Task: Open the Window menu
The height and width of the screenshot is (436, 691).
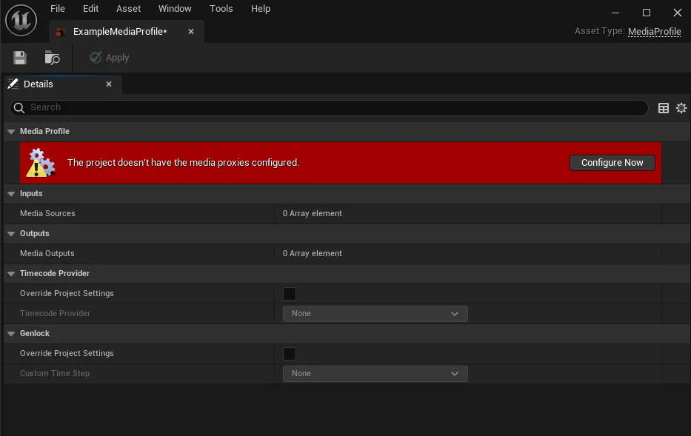Action: tap(175, 9)
